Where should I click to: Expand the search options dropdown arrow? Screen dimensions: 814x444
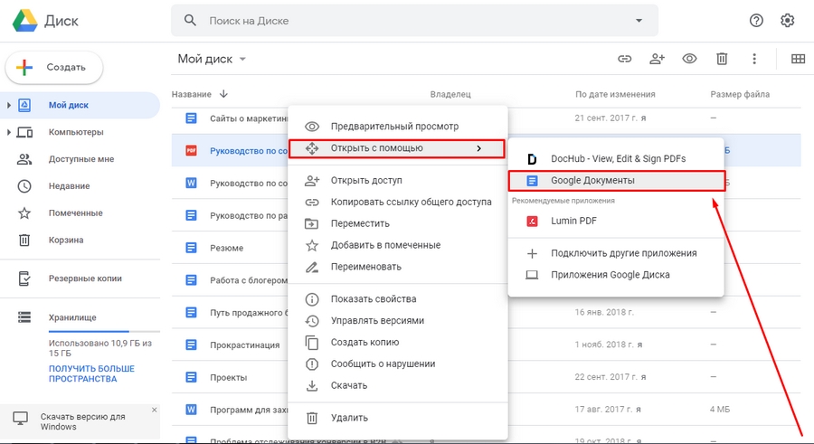click(639, 20)
